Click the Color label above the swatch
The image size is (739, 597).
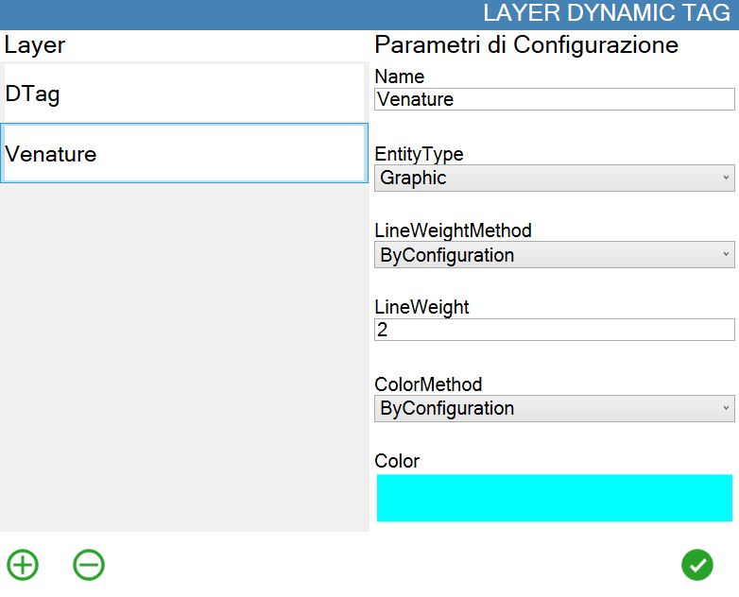tap(397, 461)
